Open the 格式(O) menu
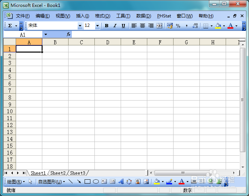 102,16
